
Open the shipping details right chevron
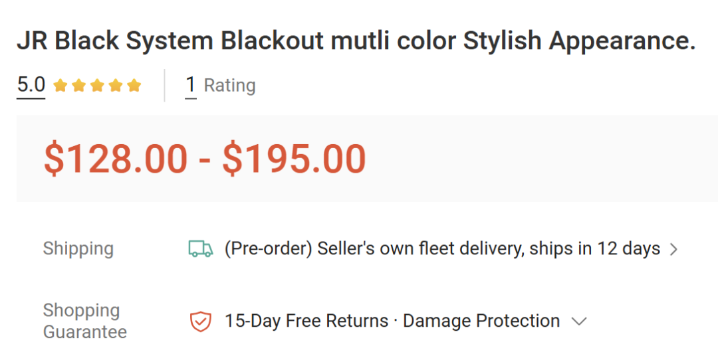[673, 250]
